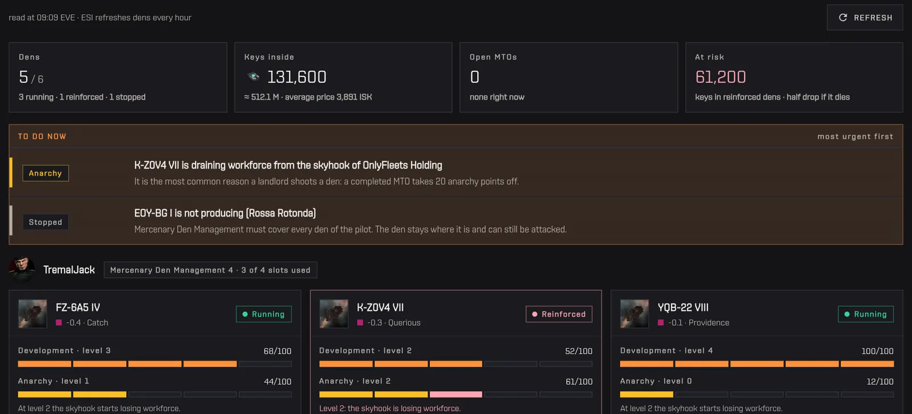912x414 pixels.
Task: Click the refresh arrow icon
Action: tap(843, 18)
